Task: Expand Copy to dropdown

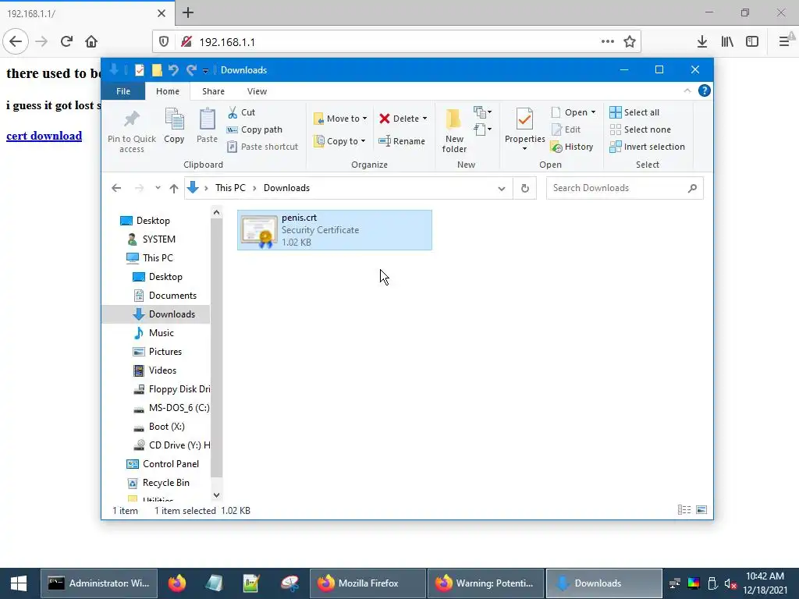Action: point(363,141)
